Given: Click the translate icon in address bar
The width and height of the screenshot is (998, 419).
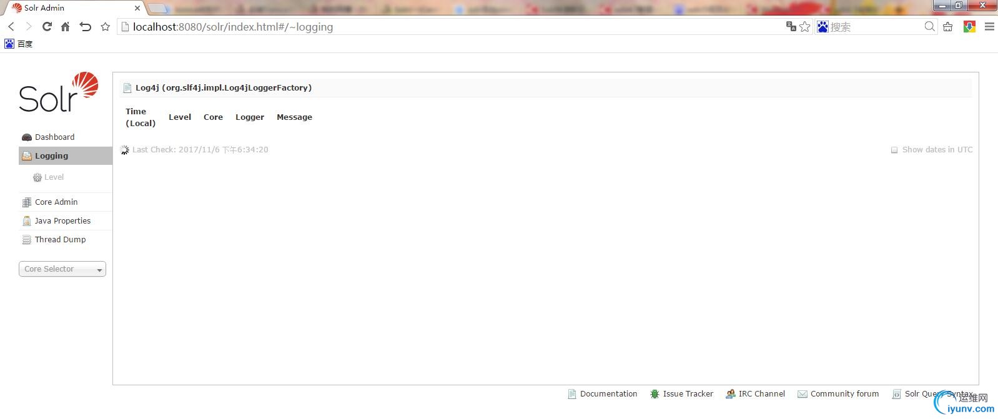Looking at the screenshot, I should point(791,26).
